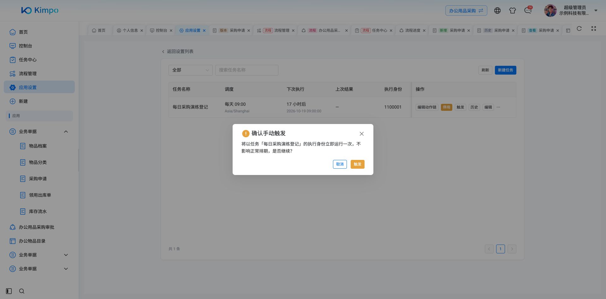Go to the next page arrow
606x299 pixels.
pyautogui.click(x=512, y=249)
